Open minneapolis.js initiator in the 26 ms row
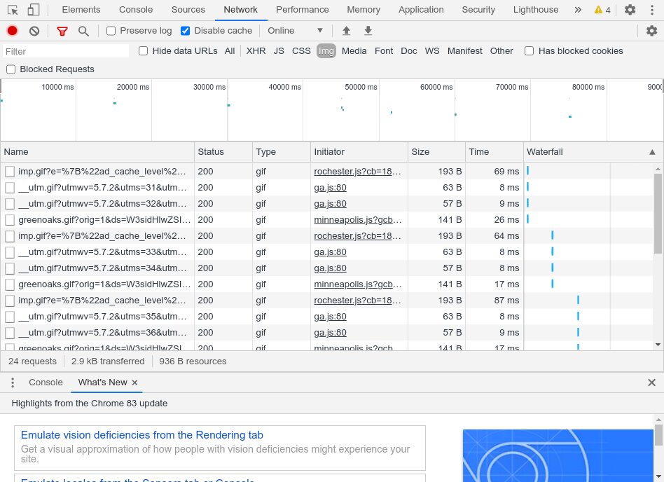Viewport: 664px width, 482px height. pos(358,220)
